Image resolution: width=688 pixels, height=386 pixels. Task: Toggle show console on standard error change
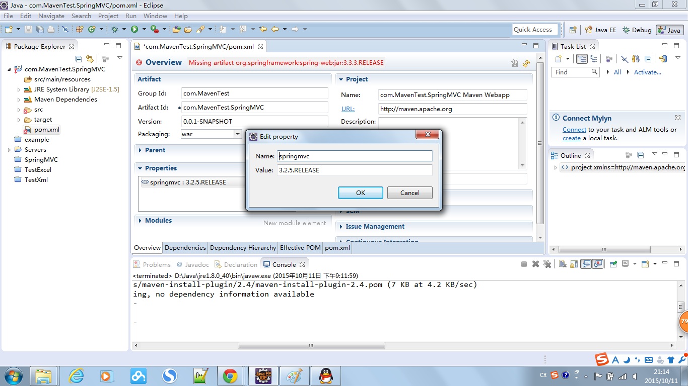point(598,264)
